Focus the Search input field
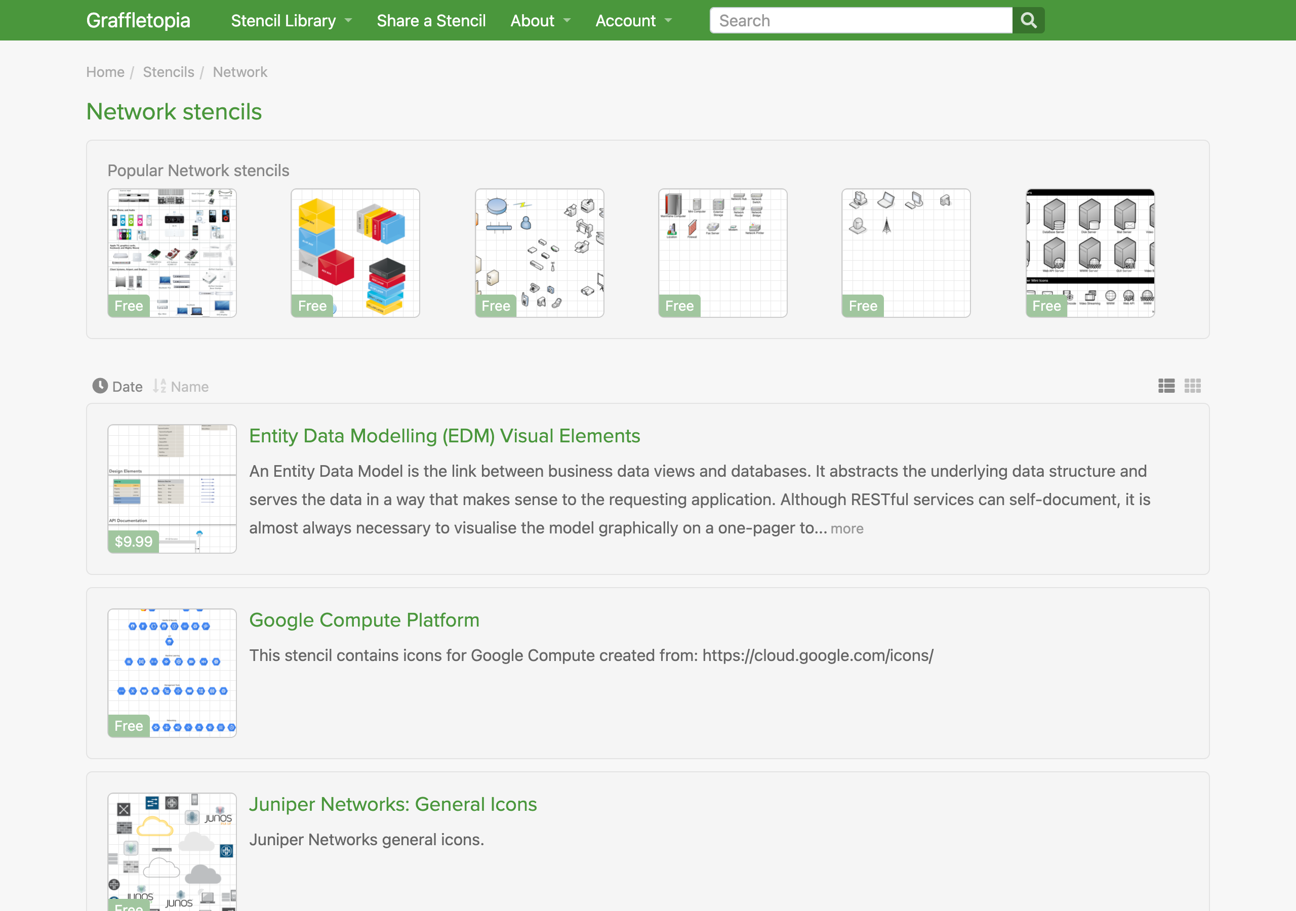The height and width of the screenshot is (911, 1296). pyautogui.click(x=861, y=21)
